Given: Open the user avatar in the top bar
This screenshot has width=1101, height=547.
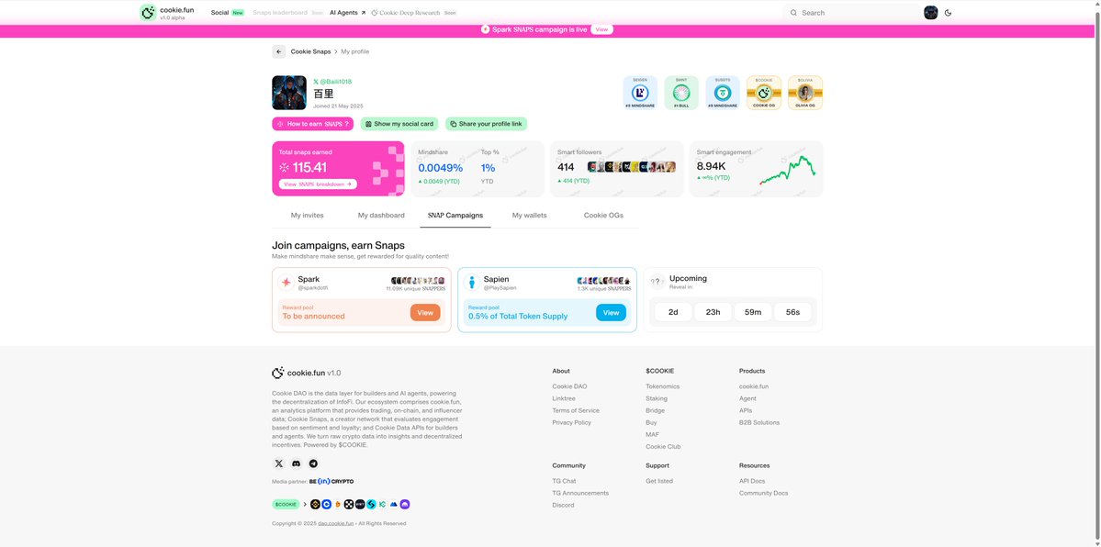Looking at the screenshot, I should tap(930, 13).
